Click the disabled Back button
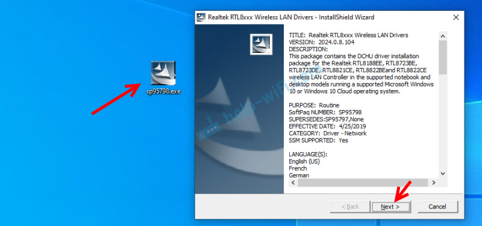 (x=350, y=207)
